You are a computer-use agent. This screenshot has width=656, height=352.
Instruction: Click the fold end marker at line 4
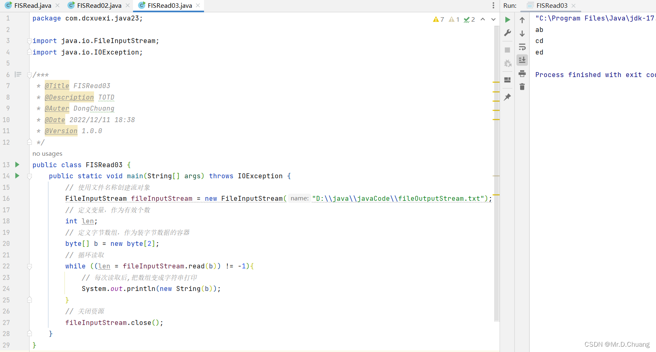(x=30, y=52)
